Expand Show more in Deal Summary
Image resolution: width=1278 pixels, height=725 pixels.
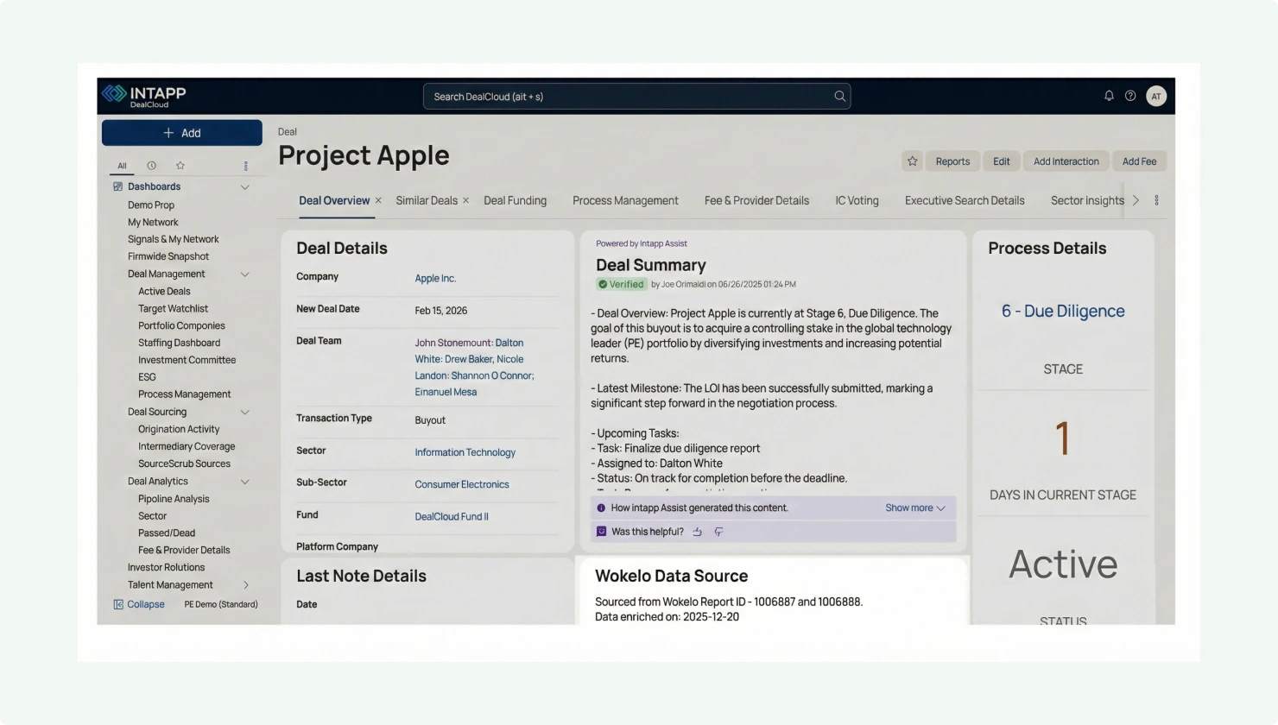point(914,507)
